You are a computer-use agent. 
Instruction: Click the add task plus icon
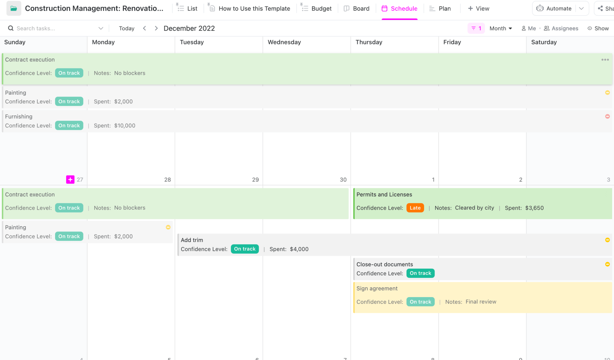click(70, 179)
